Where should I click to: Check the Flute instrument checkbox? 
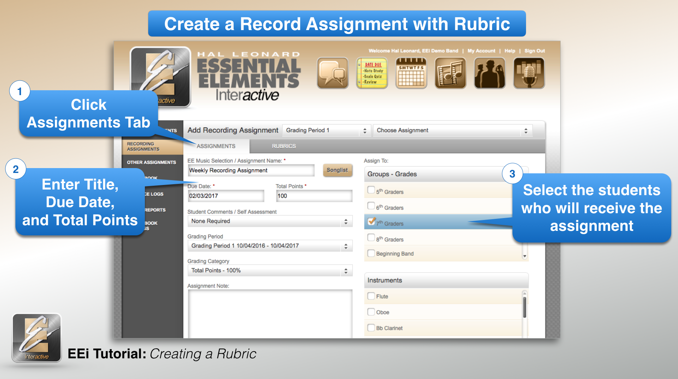click(371, 296)
